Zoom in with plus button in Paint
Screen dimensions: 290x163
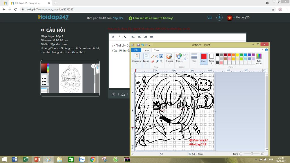[263, 154]
